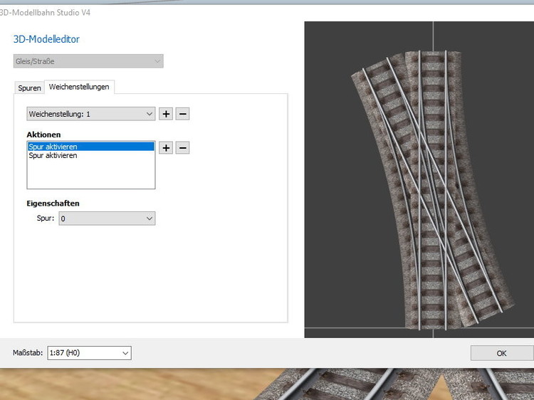Expand the Spur property dropdown

(107, 219)
